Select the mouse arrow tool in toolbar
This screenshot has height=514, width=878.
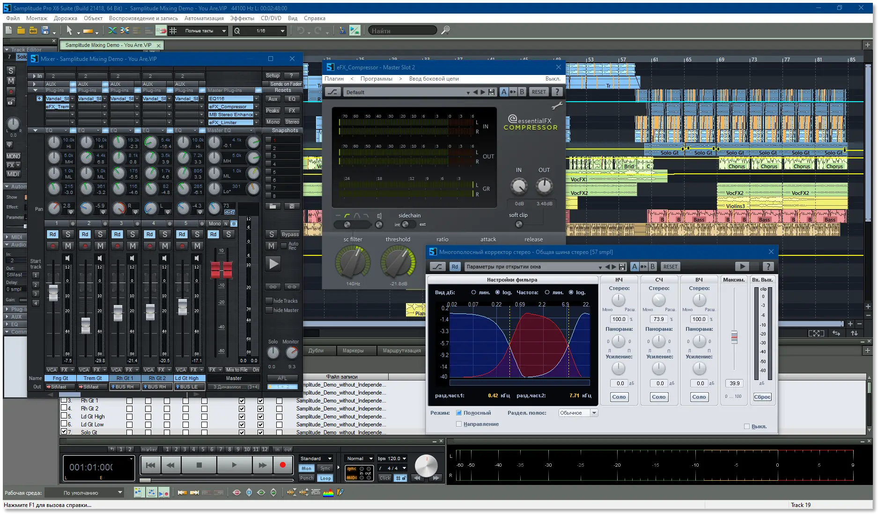tap(68, 30)
